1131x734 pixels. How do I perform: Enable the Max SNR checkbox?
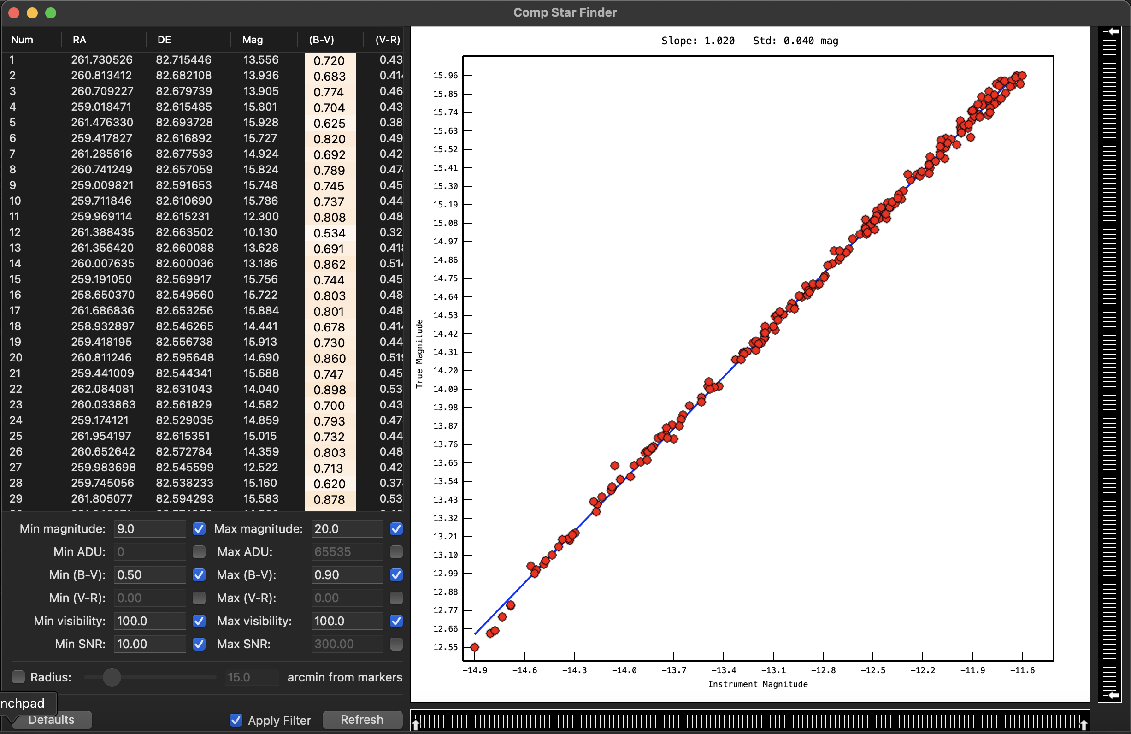[396, 644]
